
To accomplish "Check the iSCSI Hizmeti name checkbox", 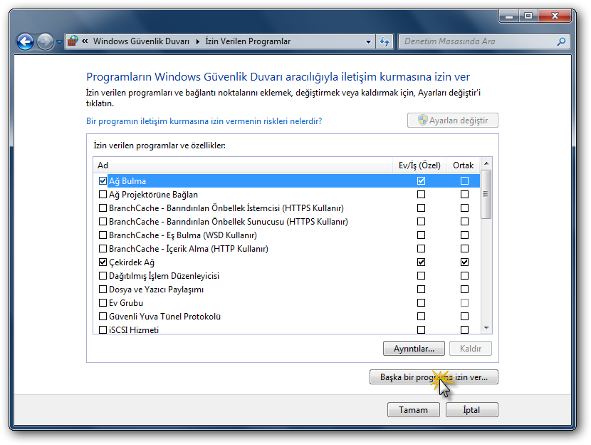I will [103, 330].
